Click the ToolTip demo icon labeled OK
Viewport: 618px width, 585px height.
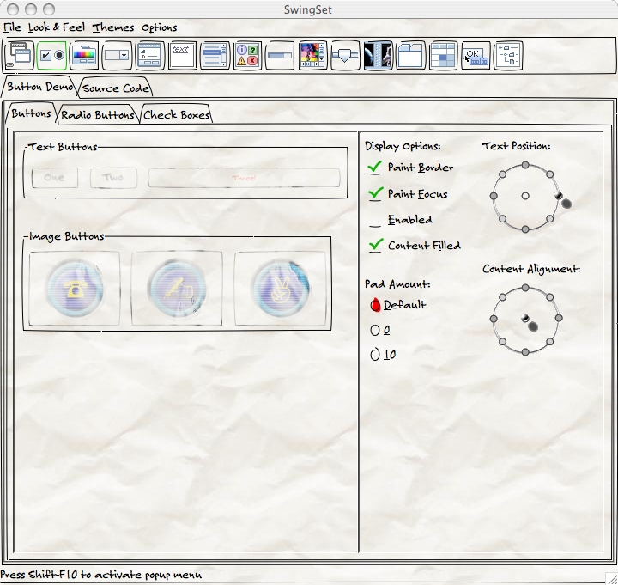[476, 56]
